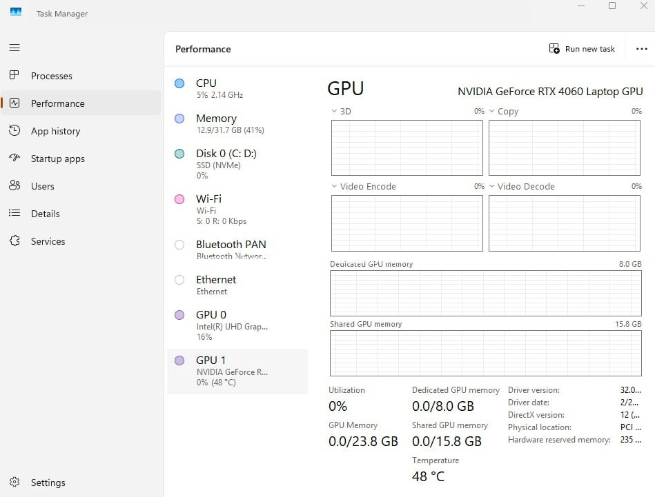
Task: Click the Copy utilization graph
Action: pos(565,148)
